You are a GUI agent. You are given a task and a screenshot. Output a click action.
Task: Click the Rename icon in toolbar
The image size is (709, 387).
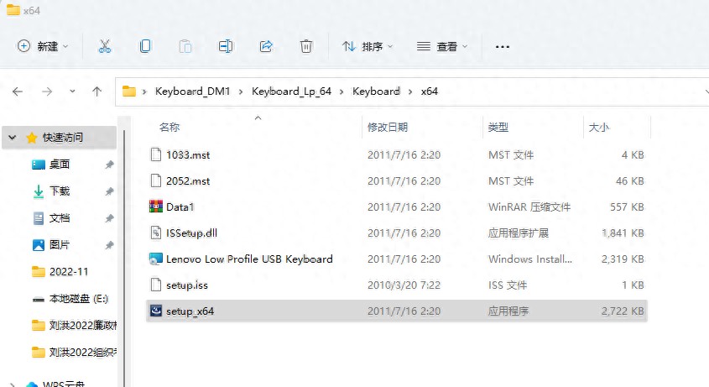226,46
